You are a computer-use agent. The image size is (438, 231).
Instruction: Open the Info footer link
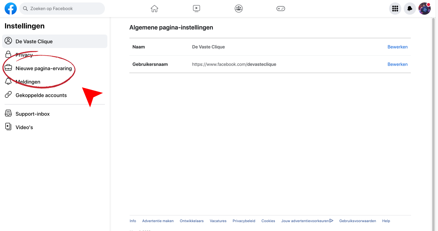133,221
